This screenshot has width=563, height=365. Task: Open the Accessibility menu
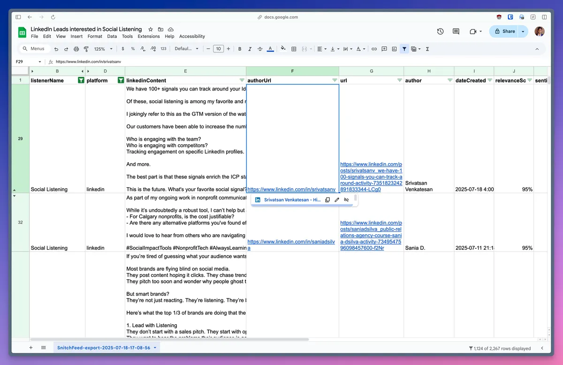pos(192,37)
